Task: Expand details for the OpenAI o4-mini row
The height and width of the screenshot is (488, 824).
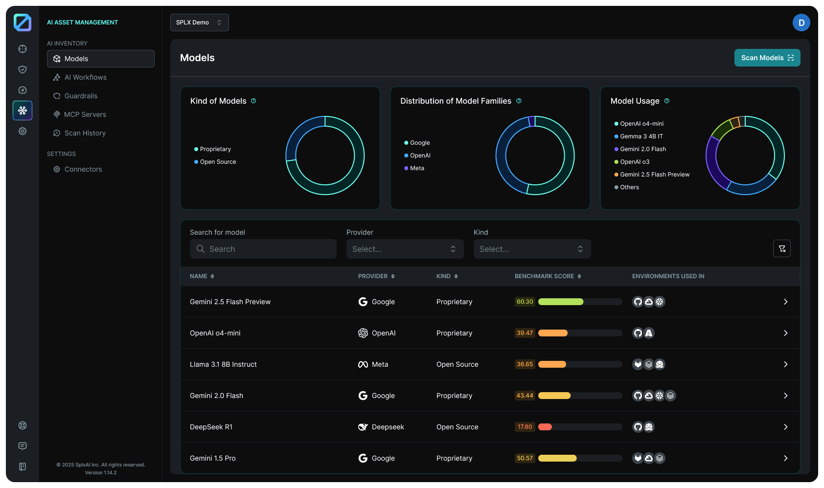Action: pyautogui.click(x=786, y=333)
